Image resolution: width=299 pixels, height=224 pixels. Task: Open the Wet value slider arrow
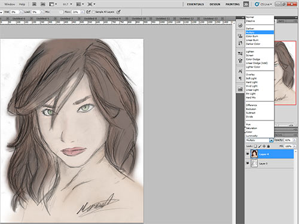pos(21,12)
